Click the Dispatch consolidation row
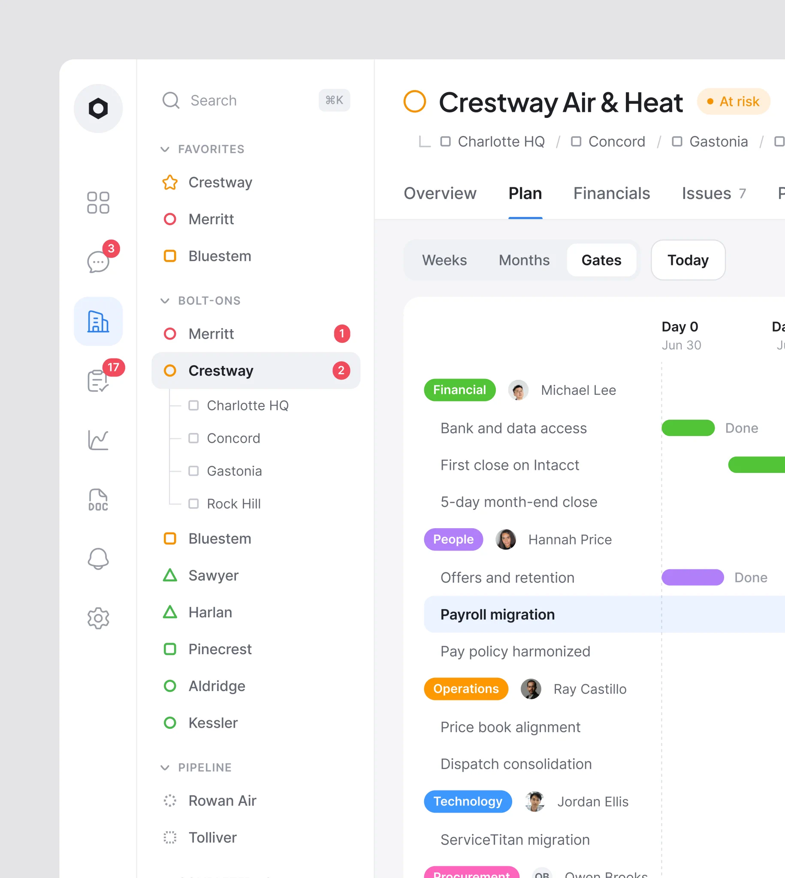 click(x=604, y=764)
